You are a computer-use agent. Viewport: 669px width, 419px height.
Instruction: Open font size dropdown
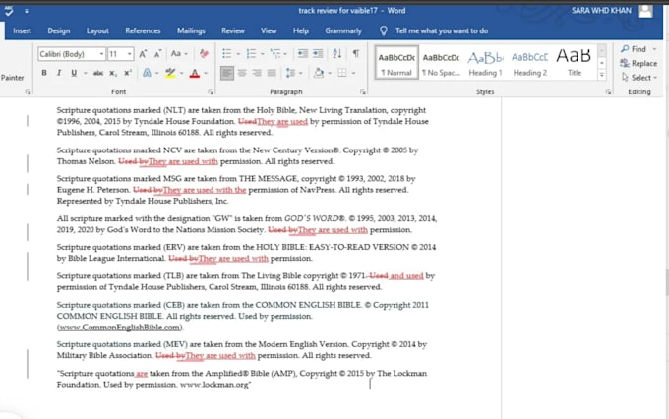point(129,54)
